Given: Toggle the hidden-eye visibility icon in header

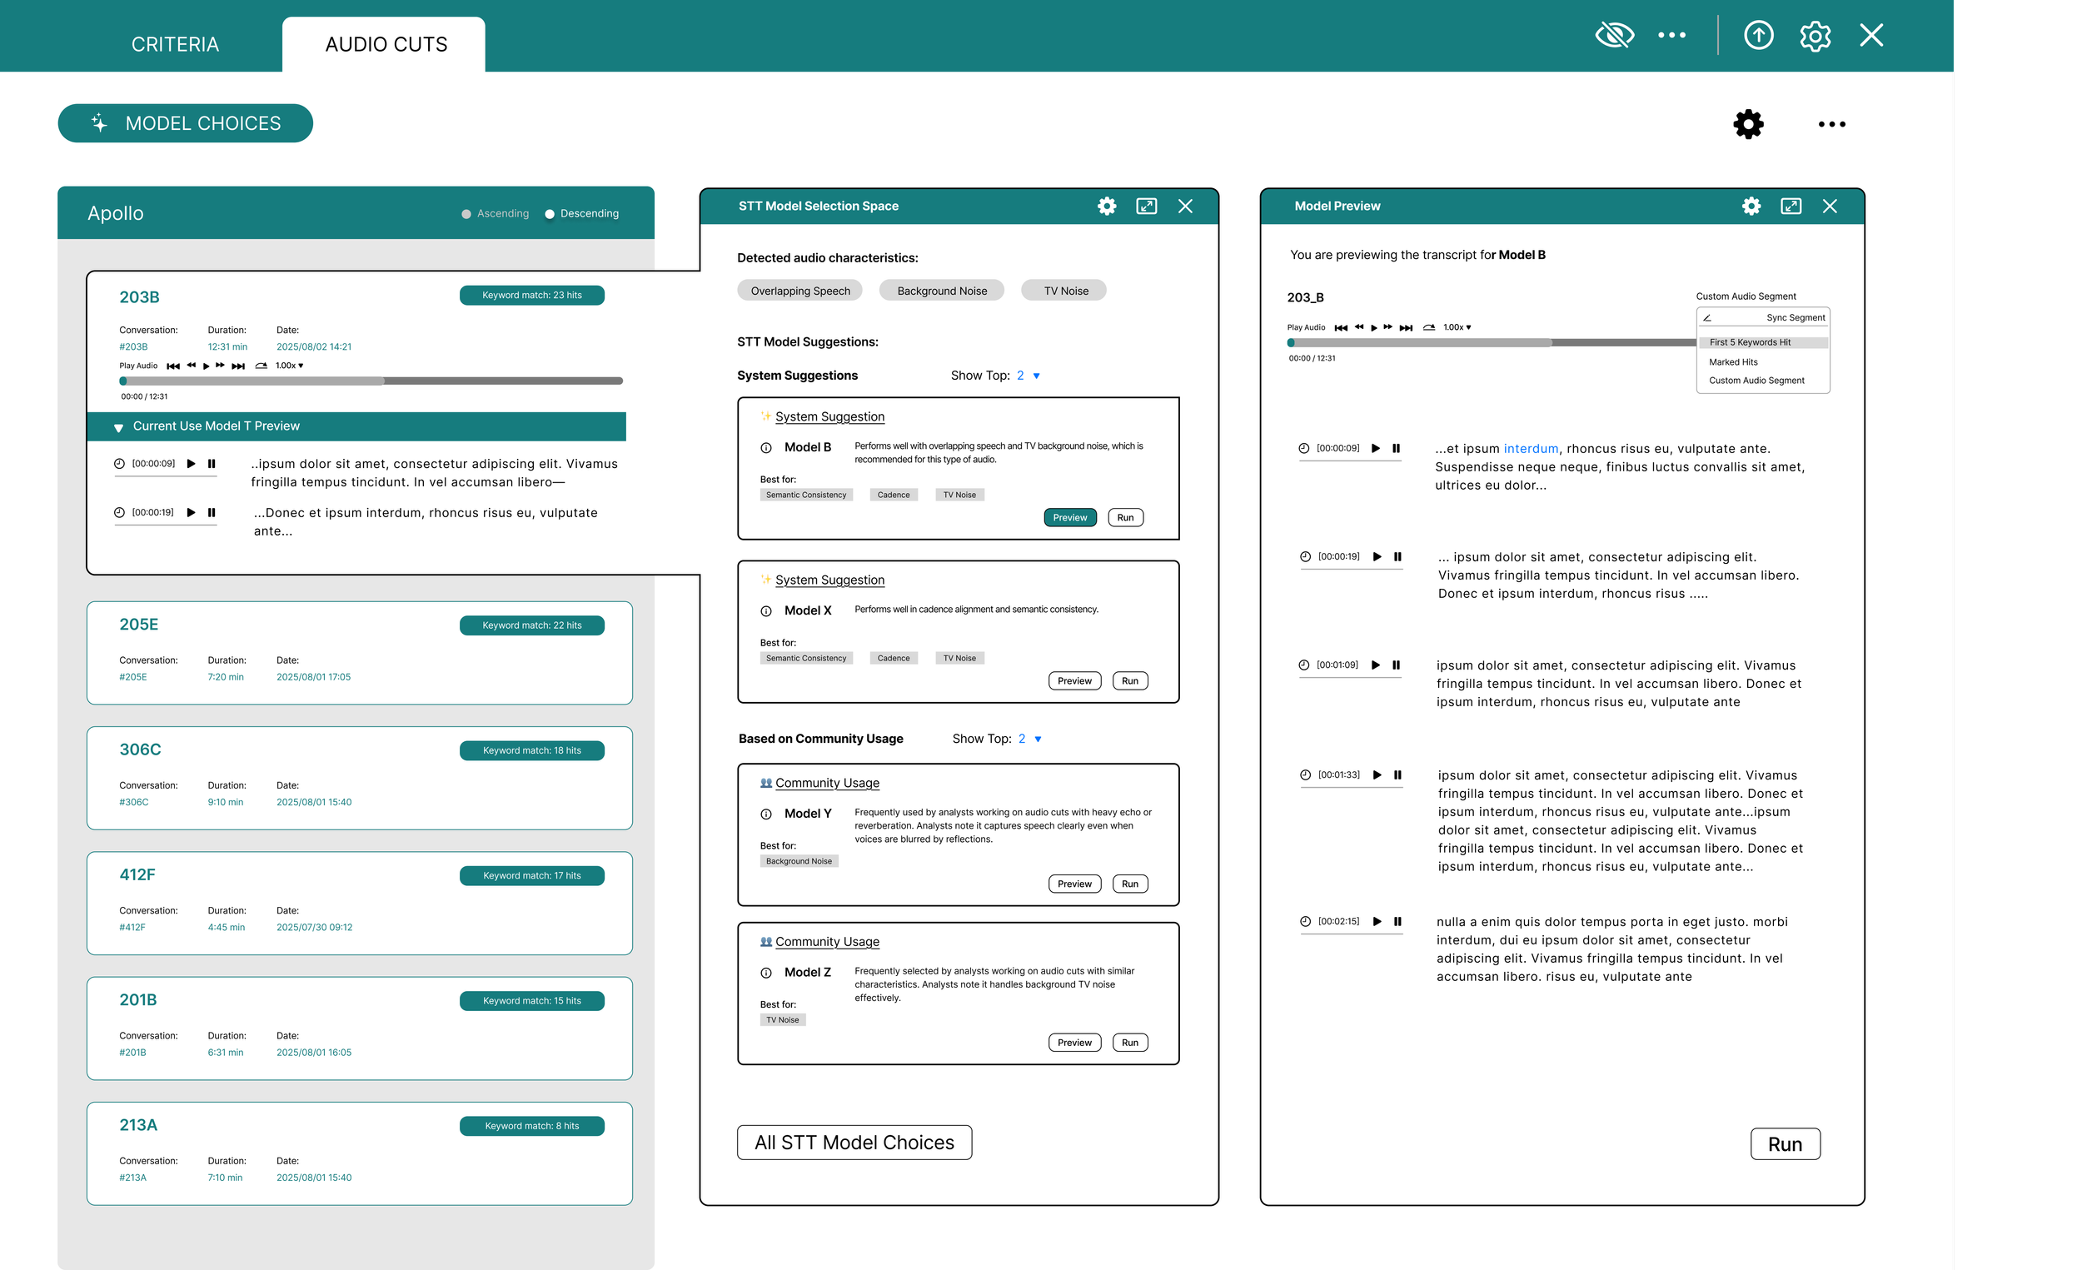Looking at the screenshot, I should click(1614, 36).
